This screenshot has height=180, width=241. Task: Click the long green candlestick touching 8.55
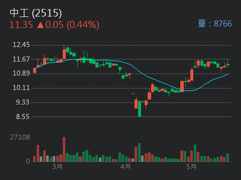point(140,109)
